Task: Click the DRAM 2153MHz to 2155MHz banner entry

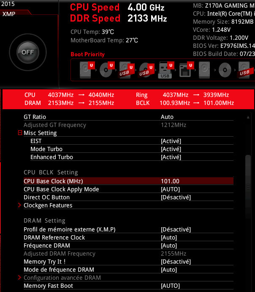Action: 69,103
